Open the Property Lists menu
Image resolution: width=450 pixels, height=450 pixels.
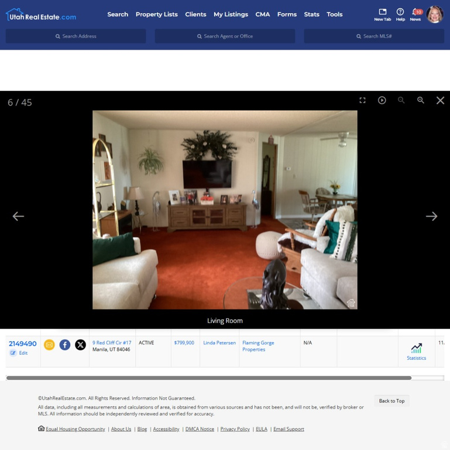click(x=156, y=14)
